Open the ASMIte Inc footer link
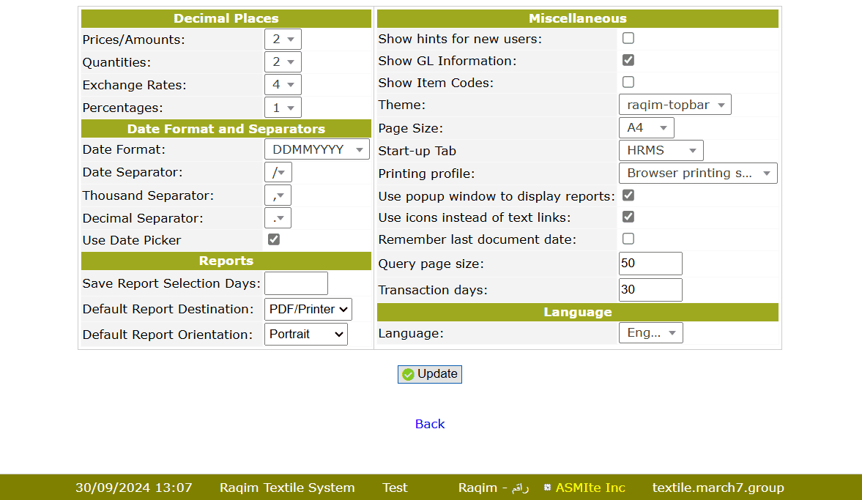The height and width of the screenshot is (500, 862). pos(590,488)
